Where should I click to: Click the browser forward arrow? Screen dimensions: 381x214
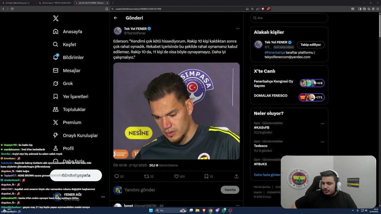(x=8, y=9)
